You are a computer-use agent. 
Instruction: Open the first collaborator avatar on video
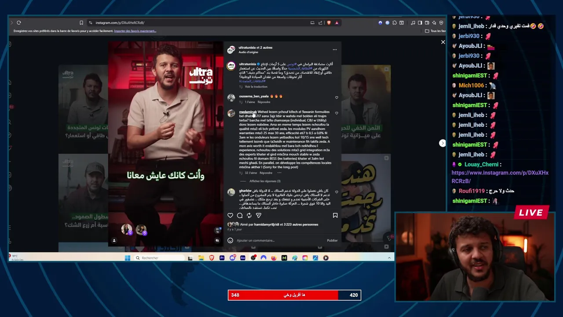(127, 229)
